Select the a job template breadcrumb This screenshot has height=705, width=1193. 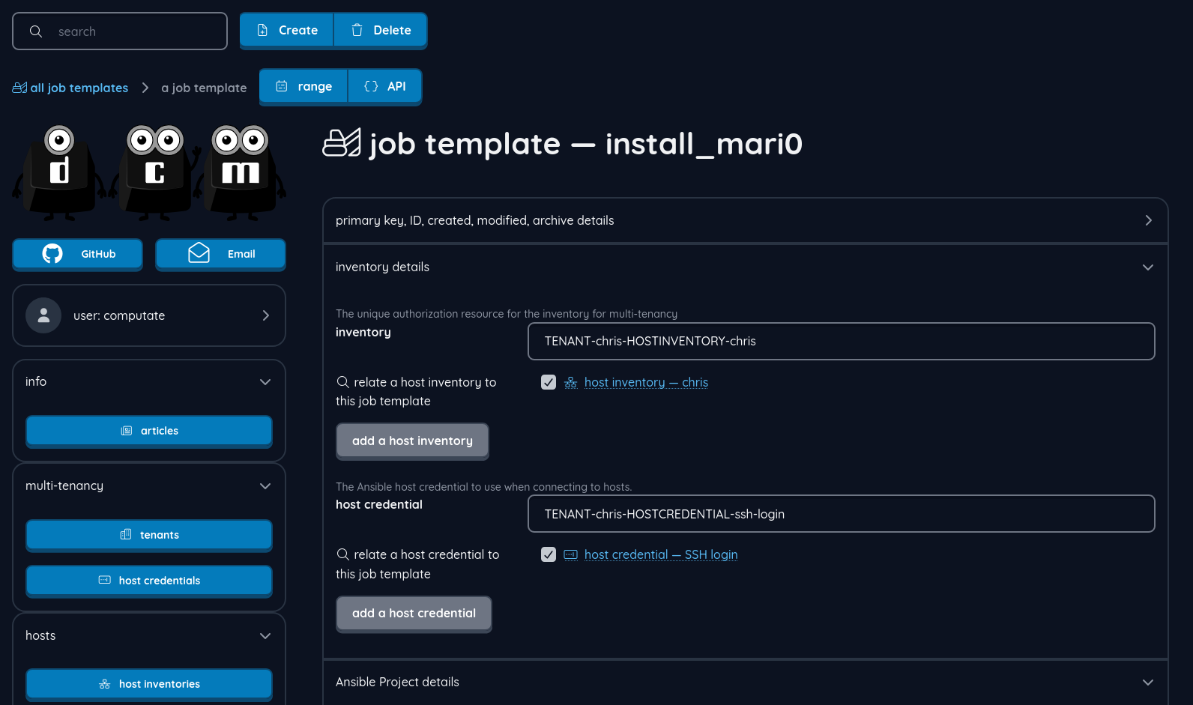click(x=204, y=88)
